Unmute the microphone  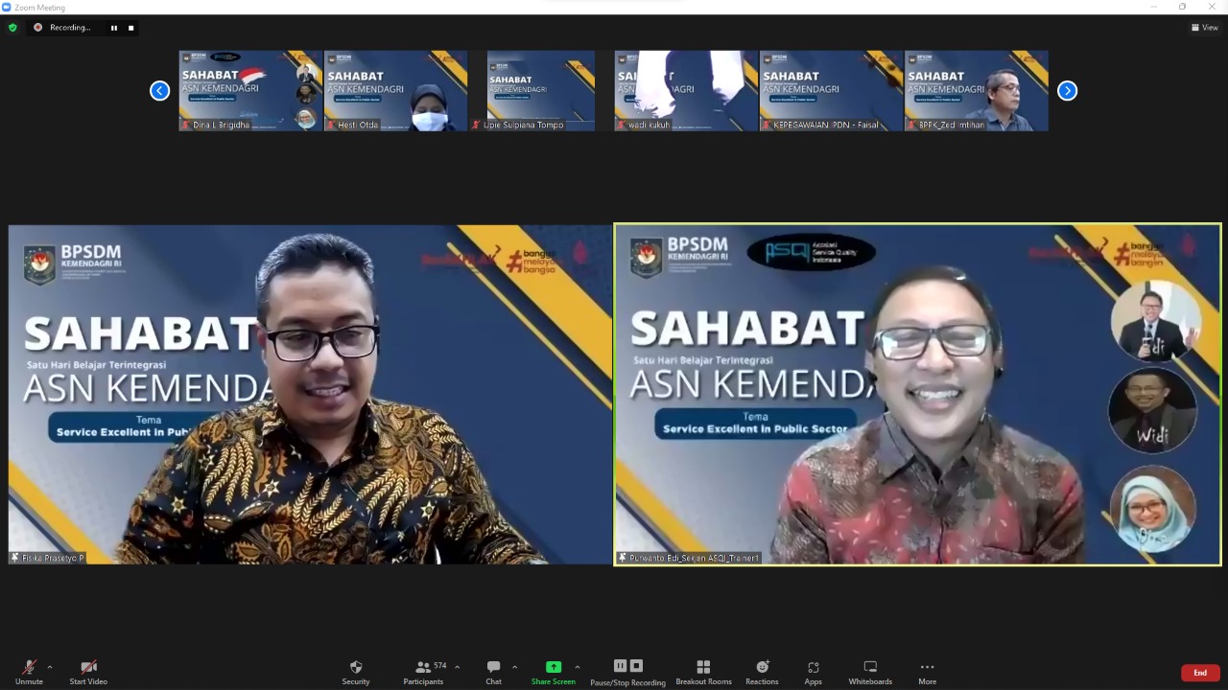click(x=29, y=672)
